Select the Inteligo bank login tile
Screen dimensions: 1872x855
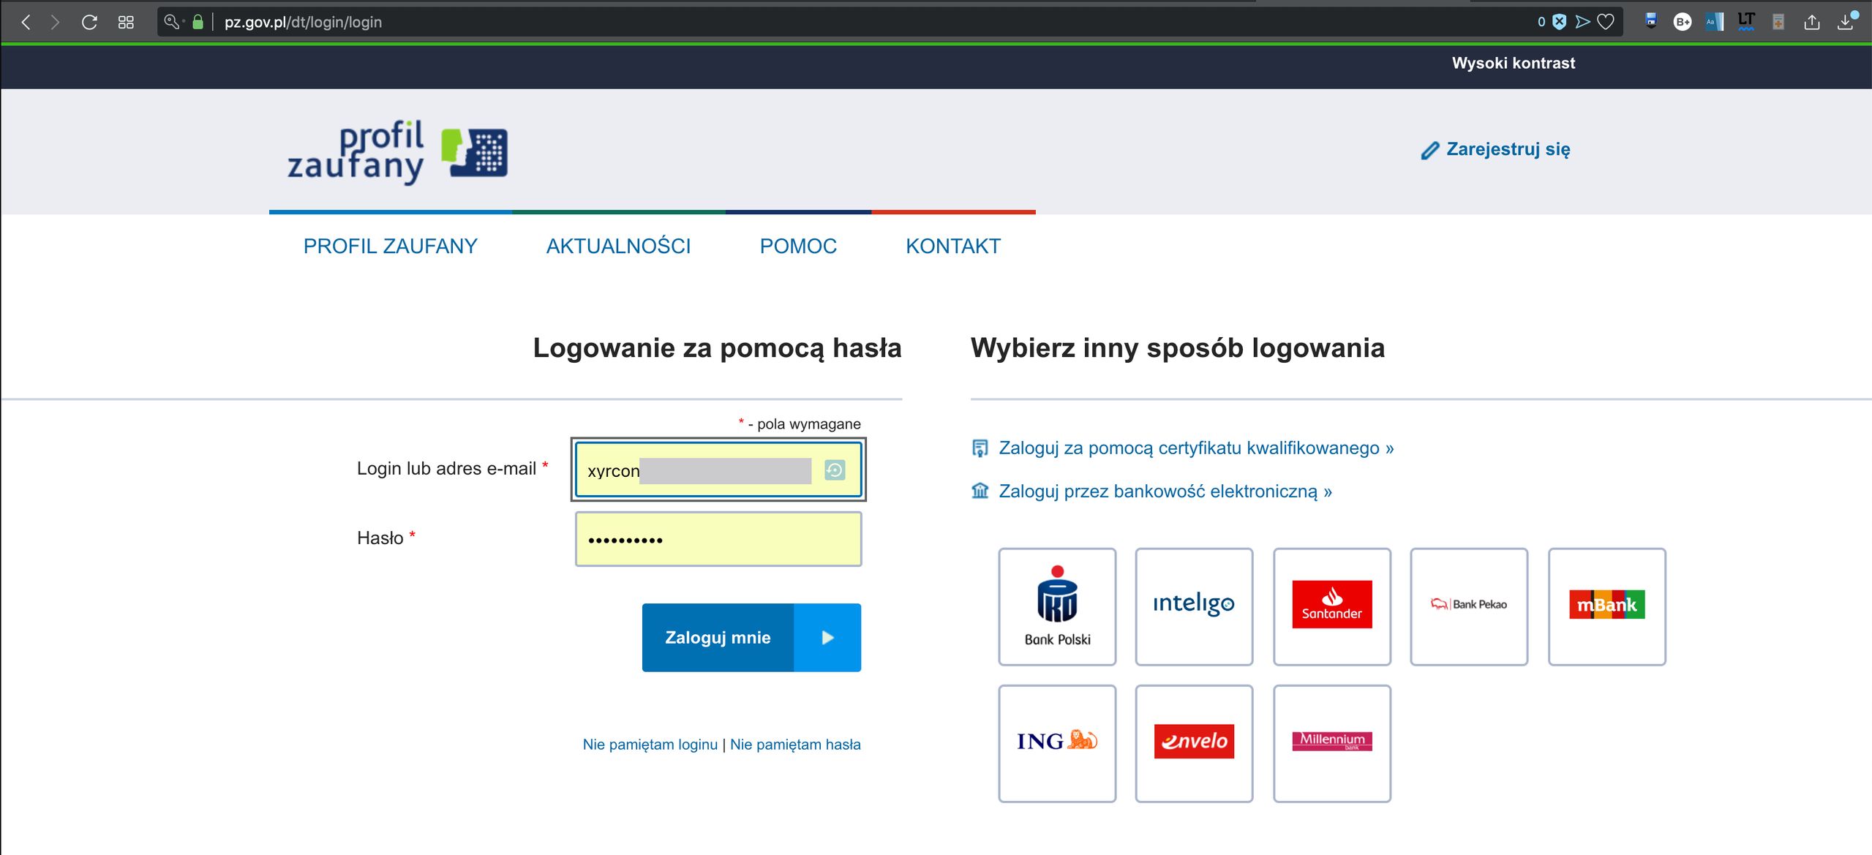pyautogui.click(x=1193, y=606)
